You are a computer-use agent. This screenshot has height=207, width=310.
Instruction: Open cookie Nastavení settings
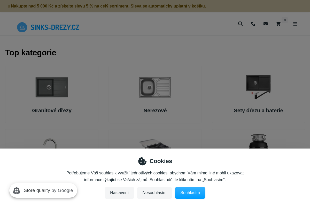pos(119,193)
